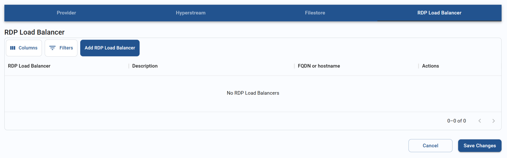This screenshot has height=158, width=507.
Task: Click the Columns panel icon
Action: point(13,48)
